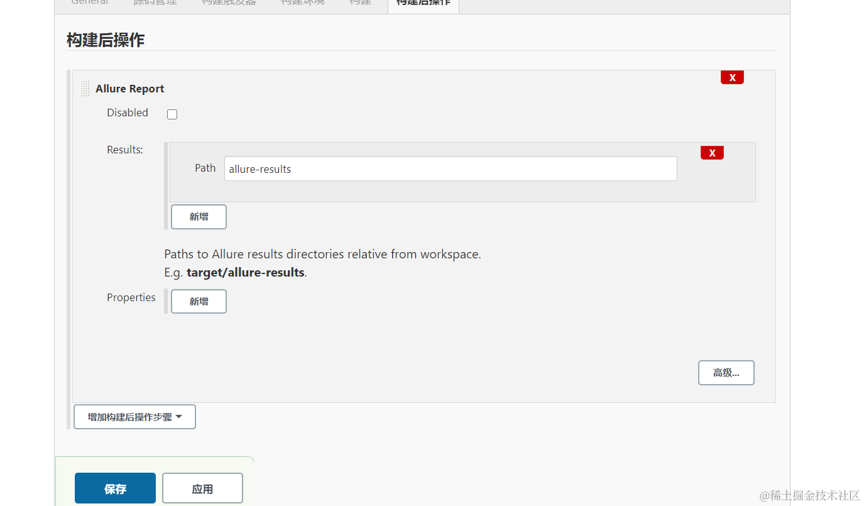Viewport: 864px width, 506px height.
Task: Open the 高级... advanced options
Action: pos(726,373)
